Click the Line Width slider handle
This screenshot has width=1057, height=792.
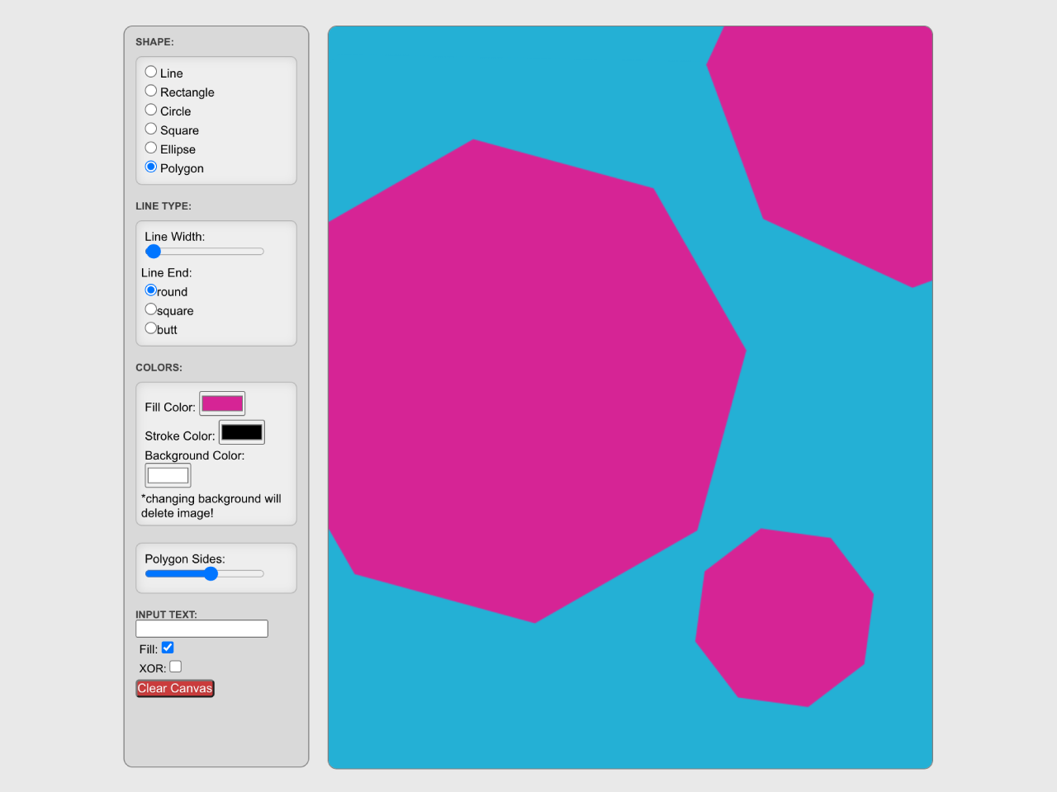point(153,251)
